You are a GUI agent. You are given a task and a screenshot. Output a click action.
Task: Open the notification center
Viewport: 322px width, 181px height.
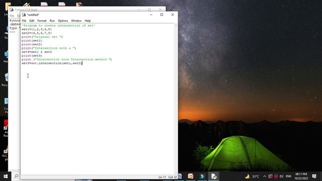point(314,176)
